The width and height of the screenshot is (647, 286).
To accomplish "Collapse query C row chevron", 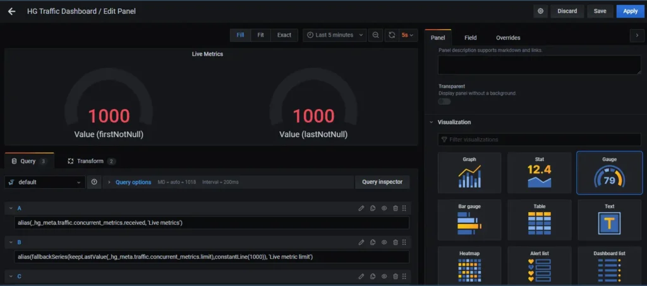I will [x=11, y=277].
